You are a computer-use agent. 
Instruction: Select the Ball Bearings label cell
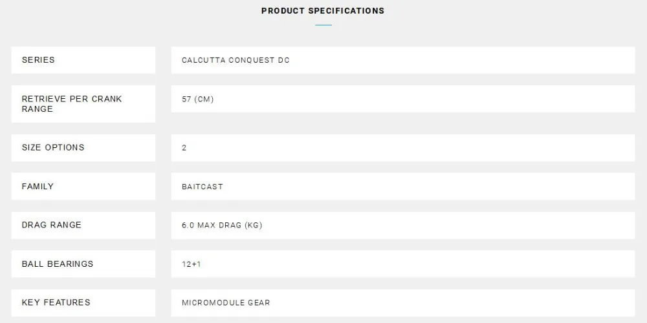pos(83,264)
